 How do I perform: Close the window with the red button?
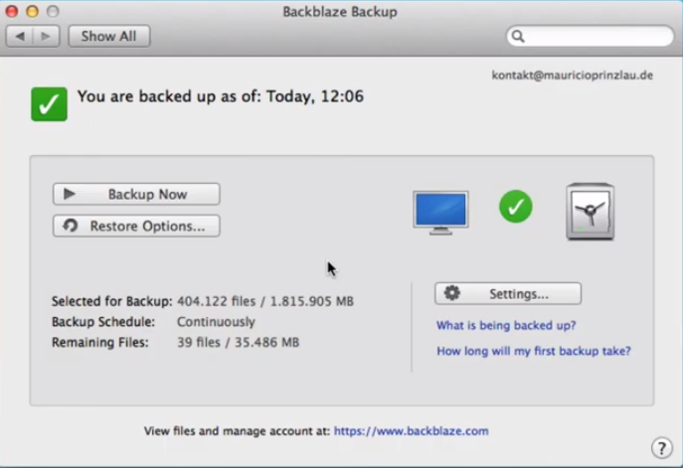click(12, 11)
